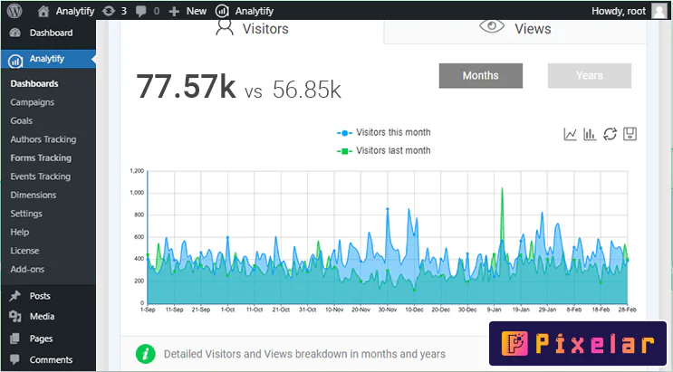Click the Visitors person icon
The image size is (673, 372).
(225, 27)
